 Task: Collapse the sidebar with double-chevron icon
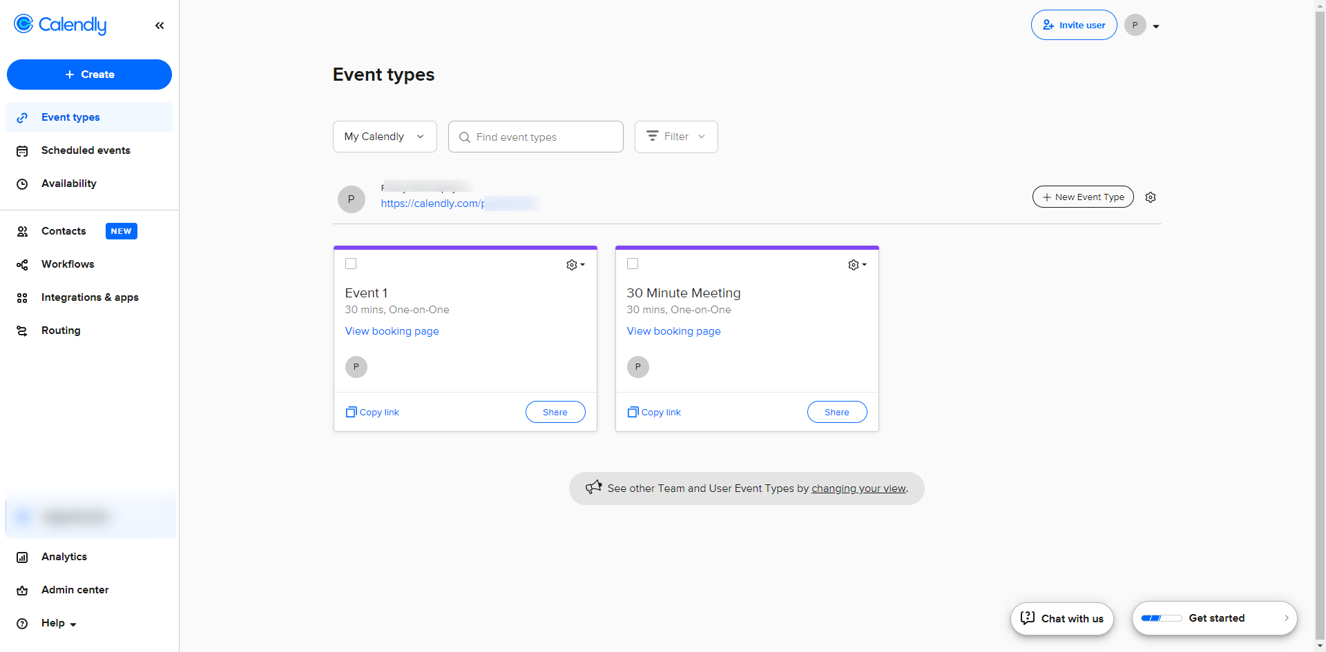(160, 26)
